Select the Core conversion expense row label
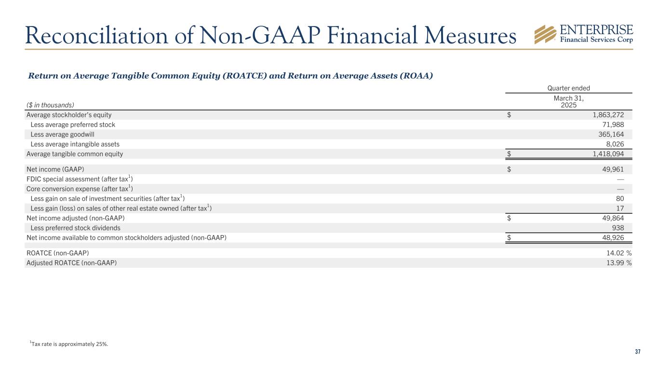This screenshot has height=370, width=658. coord(80,189)
